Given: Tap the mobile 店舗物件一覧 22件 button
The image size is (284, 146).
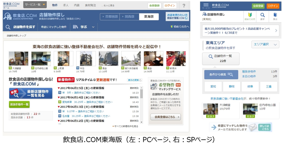Looking at the screenshot, I should pyautogui.click(x=221, y=59).
